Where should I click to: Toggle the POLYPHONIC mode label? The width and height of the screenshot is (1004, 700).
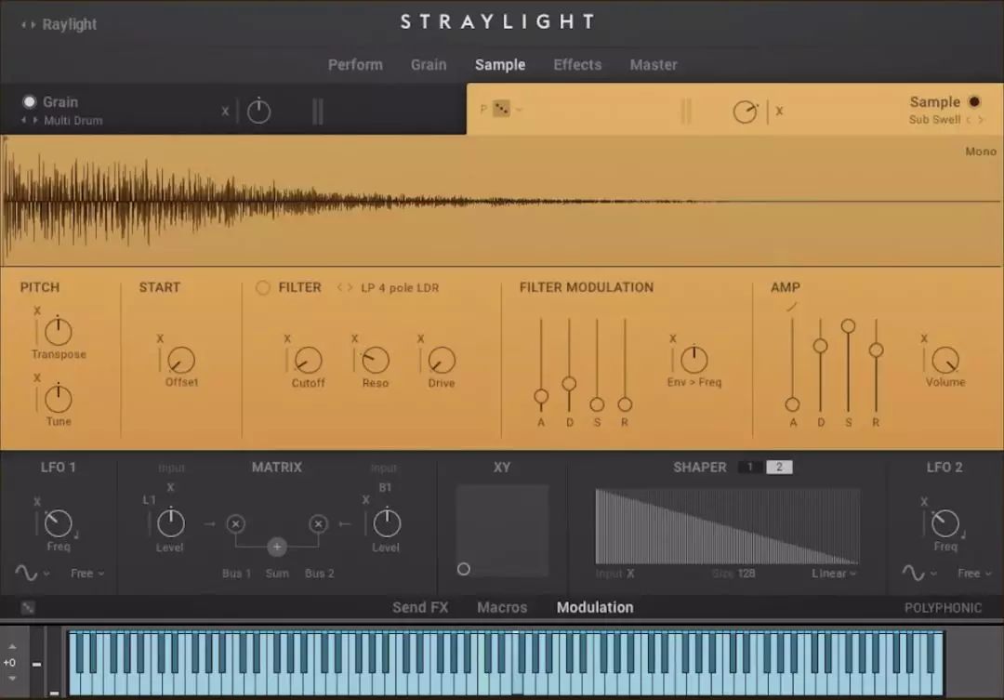coord(943,608)
